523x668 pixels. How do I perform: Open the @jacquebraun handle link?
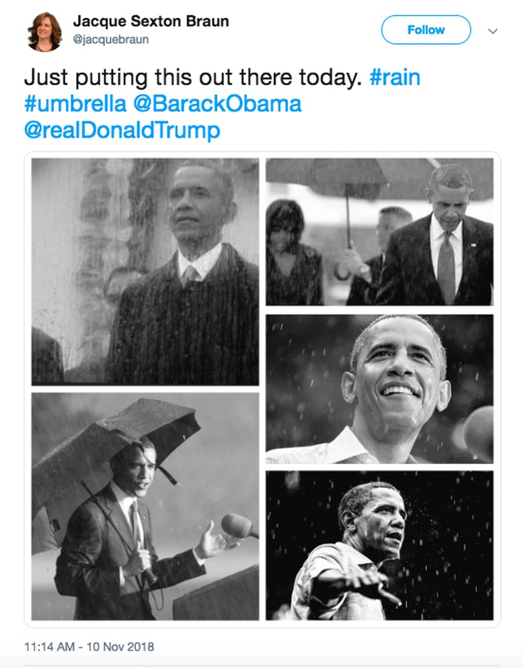pos(111,40)
